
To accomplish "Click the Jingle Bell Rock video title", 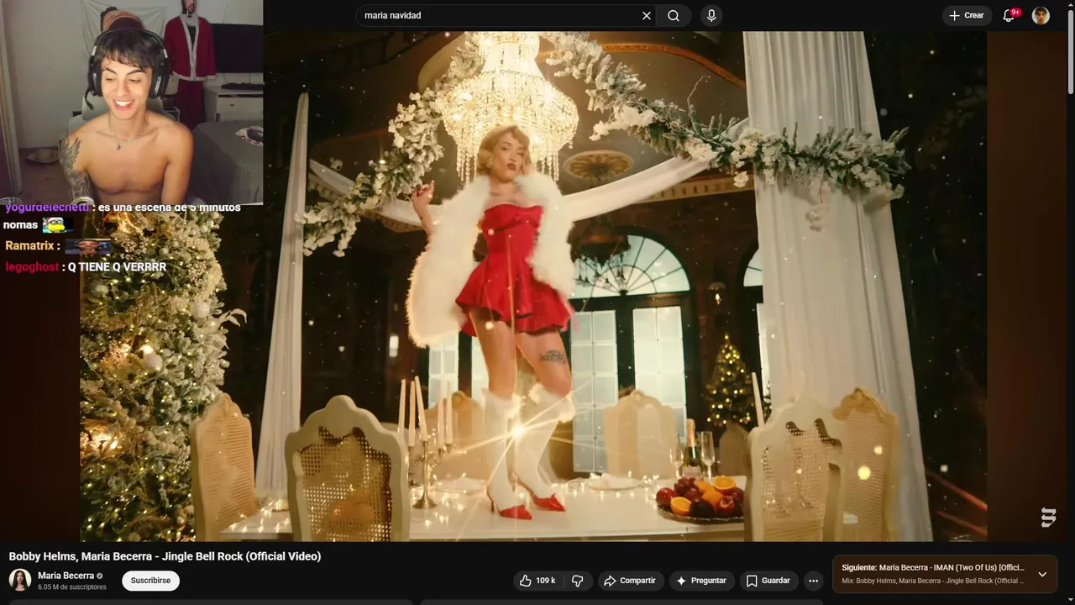I will [x=165, y=556].
